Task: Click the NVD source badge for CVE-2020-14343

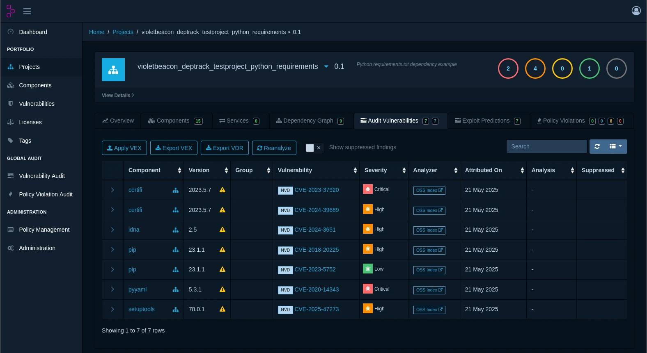Action: coord(285,290)
